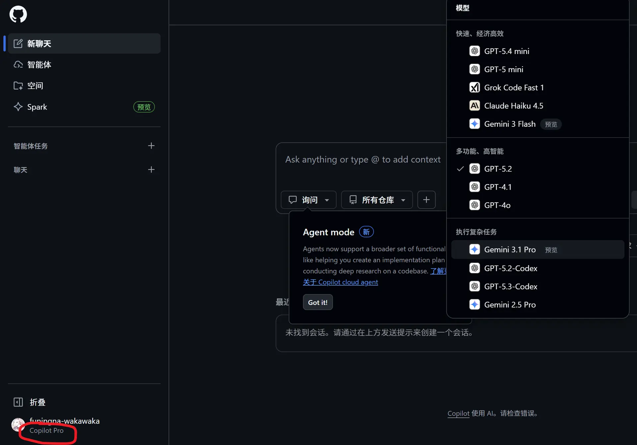The height and width of the screenshot is (445, 637).
Task: Click the 执行复杂任务 section label
Action: point(476,232)
